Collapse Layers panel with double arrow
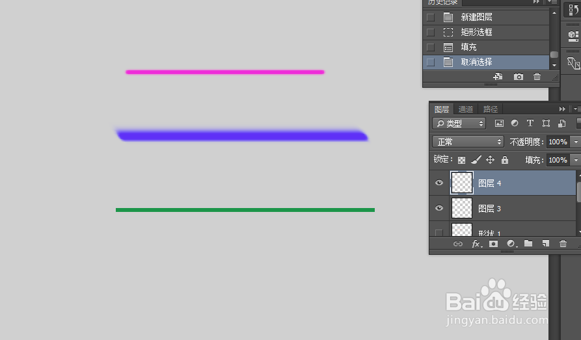Screen dimensions: 581x340 click(562, 109)
